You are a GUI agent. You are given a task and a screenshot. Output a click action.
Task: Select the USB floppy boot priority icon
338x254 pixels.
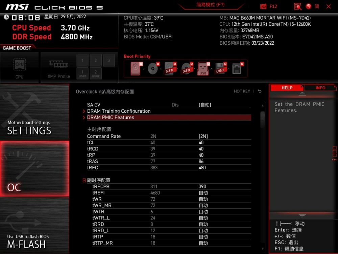point(220,68)
